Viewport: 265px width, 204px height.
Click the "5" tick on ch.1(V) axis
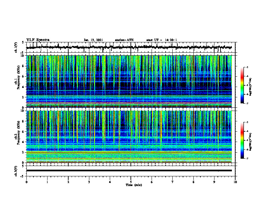(23, 43)
